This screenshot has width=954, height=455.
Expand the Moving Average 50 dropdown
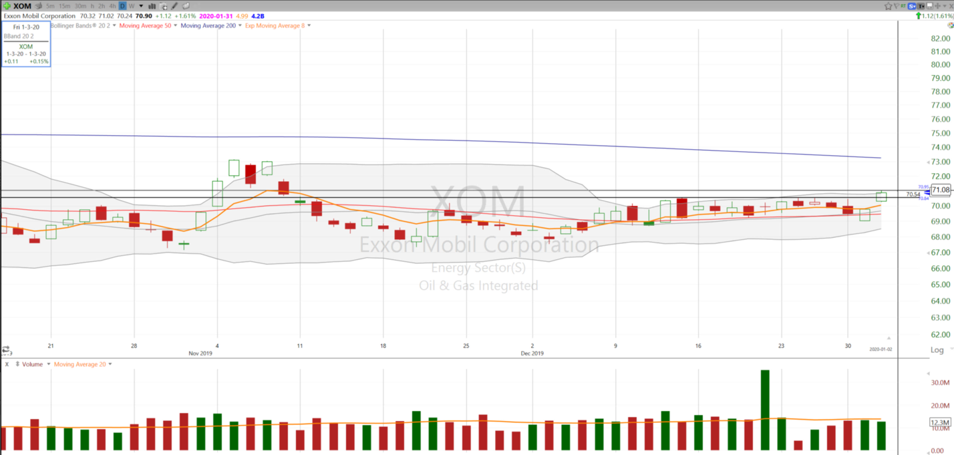[175, 25]
